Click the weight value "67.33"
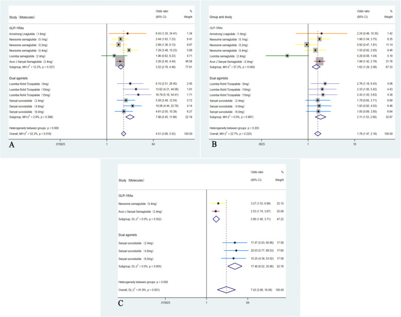The image size is (401, 317). 389,67
